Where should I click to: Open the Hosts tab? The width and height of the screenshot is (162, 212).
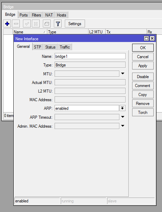[61, 15]
